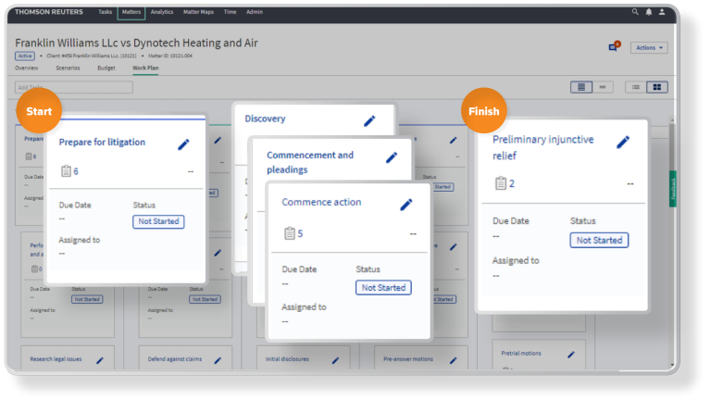Click the clipboard task icon on Commence action
This screenshot has width=711, height=400.
click(x=288, y=233)
